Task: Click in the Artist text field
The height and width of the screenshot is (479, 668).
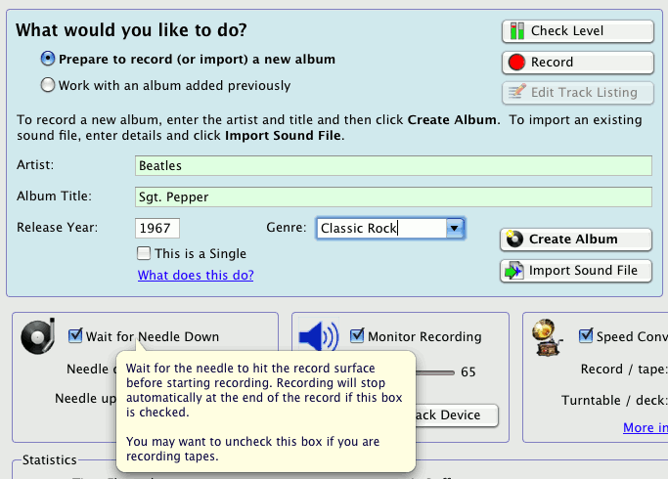Action: click(x=392, y=166)
